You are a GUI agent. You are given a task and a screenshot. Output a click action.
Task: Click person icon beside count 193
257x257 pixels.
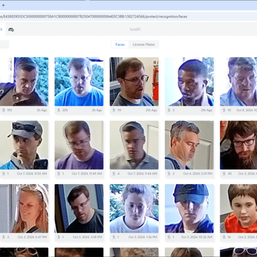(x=4, y=110)
